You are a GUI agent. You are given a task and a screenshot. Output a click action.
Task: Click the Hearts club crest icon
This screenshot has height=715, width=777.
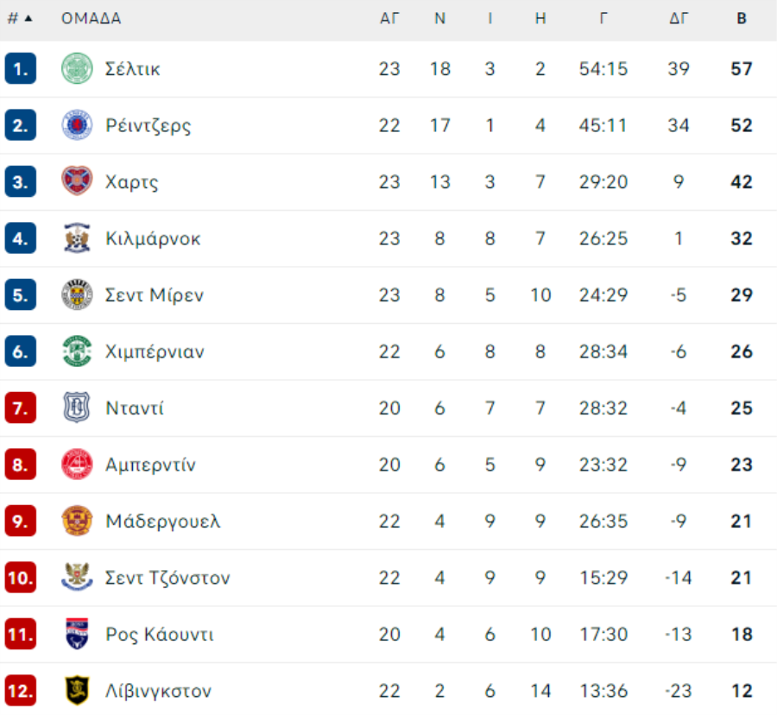(77, 181)
